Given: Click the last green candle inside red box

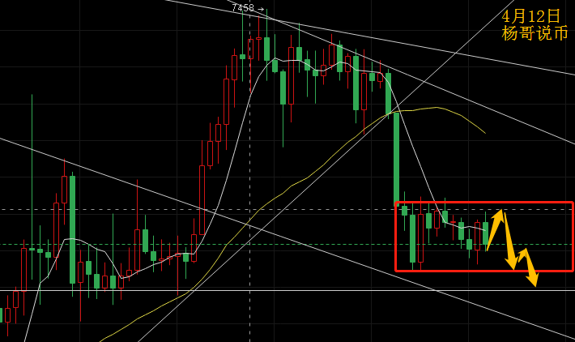Looking at the screenshot, I should click(x=486, y=233).
